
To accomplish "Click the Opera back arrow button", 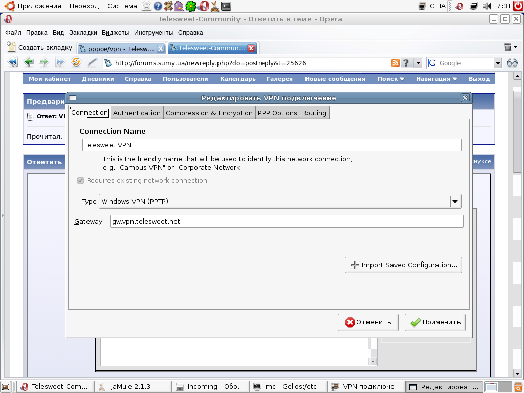I will [29, 62].
